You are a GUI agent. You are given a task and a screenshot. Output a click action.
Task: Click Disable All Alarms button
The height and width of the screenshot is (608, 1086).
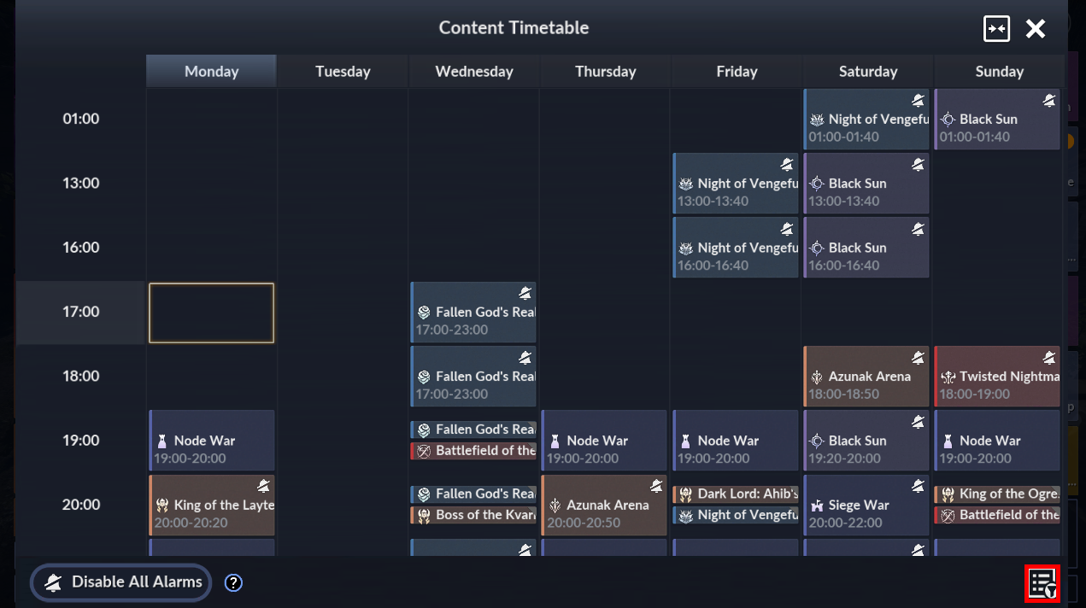(121, 582)
